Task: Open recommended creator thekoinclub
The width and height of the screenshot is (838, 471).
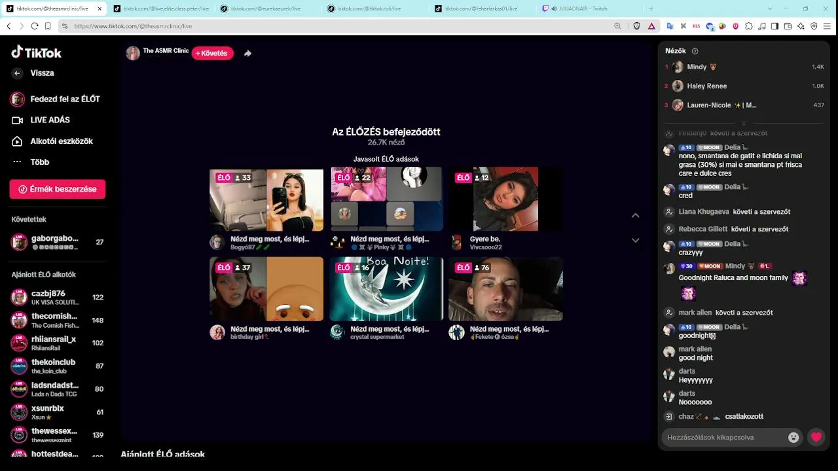Action: click(x=58, y=366)
